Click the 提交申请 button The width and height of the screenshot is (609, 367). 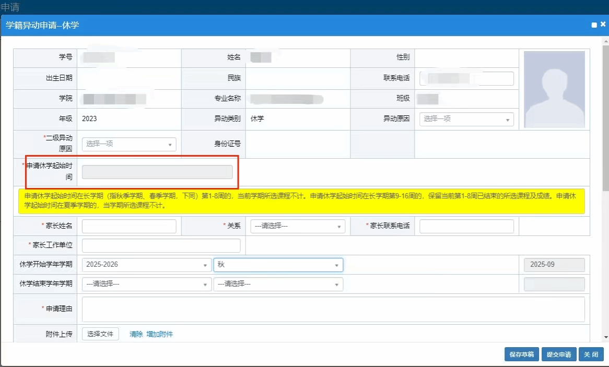[558, 354]
